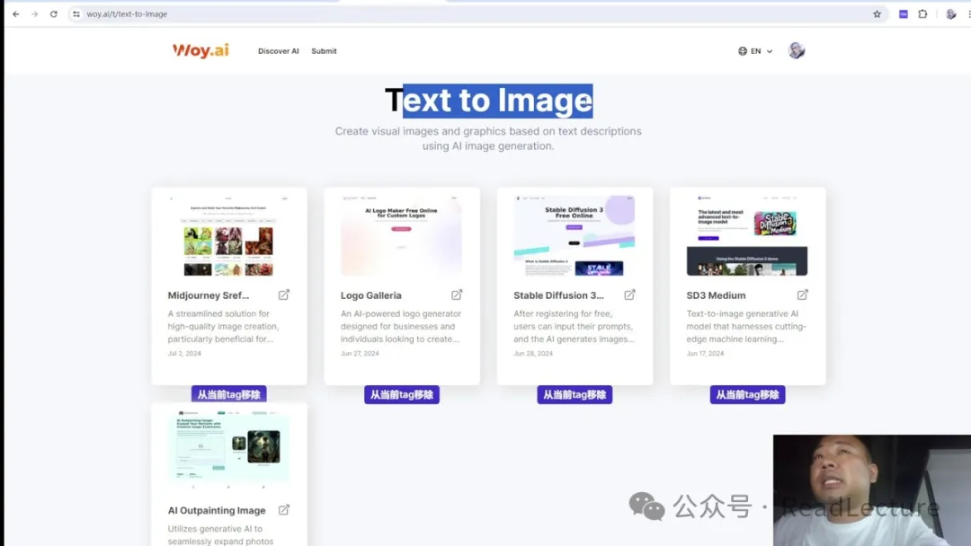Click the Jun 28, 2024 date text
Viewport: 971px width, 546px height.
[533, 354]
